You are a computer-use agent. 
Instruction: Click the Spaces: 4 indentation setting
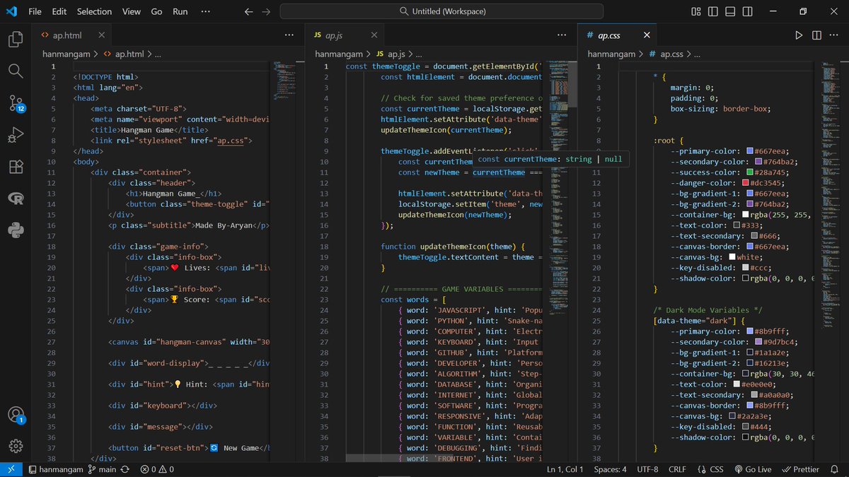tap(610, 469)
